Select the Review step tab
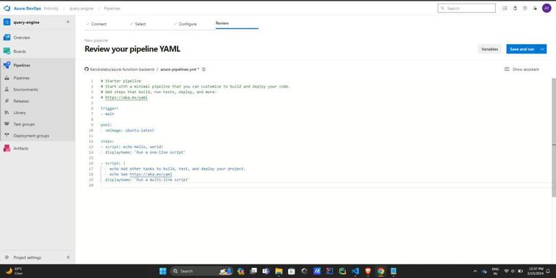Image resolution: width=556 pixels, height=278 pixels. [x=222, y=23]
